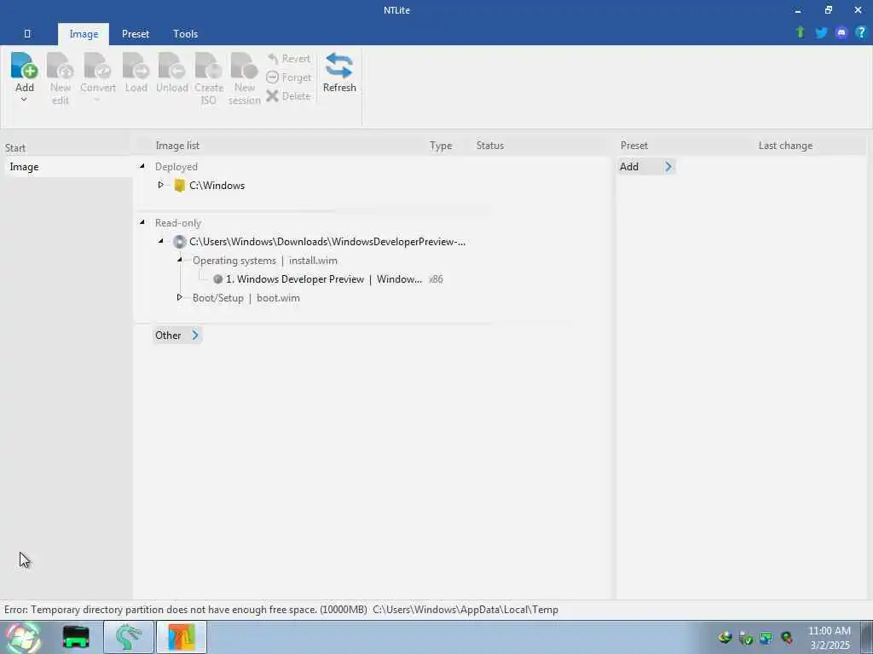Collapse the Read-only group

coord(142,222)
